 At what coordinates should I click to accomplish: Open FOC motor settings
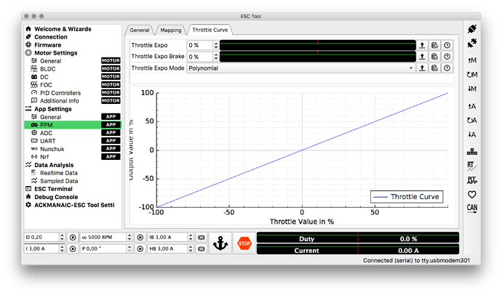(46, 85)
